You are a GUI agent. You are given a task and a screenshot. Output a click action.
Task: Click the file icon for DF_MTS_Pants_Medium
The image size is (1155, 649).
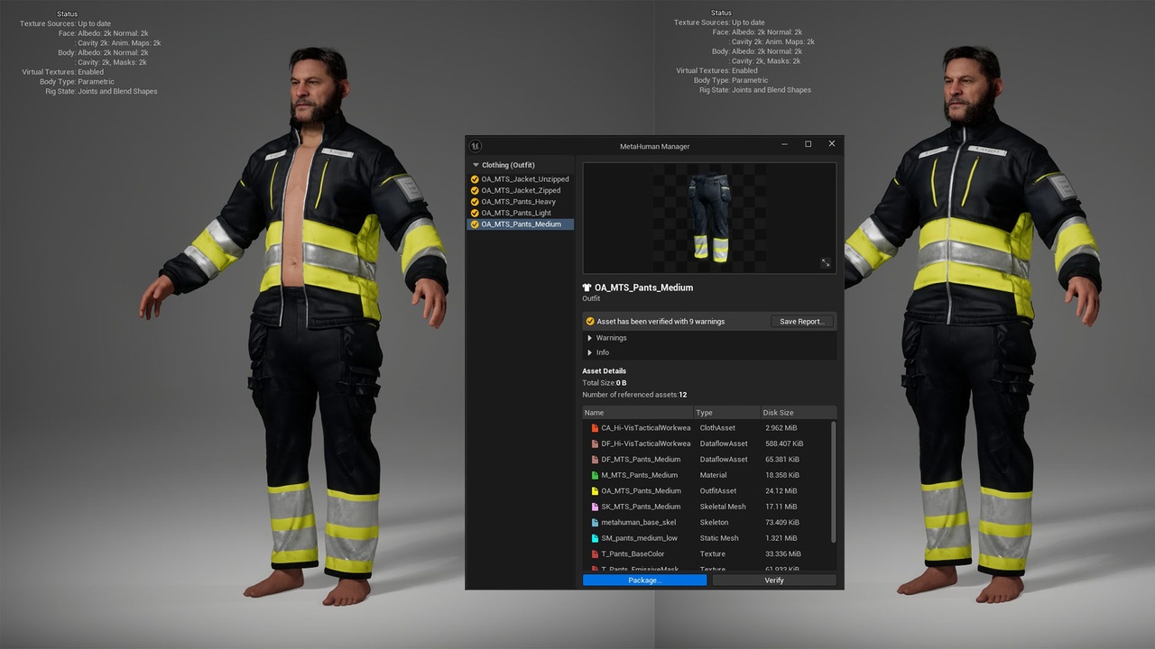click(595, 460)
